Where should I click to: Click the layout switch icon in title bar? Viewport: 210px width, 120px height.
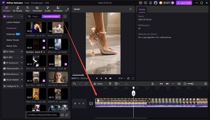coord(140,3)
